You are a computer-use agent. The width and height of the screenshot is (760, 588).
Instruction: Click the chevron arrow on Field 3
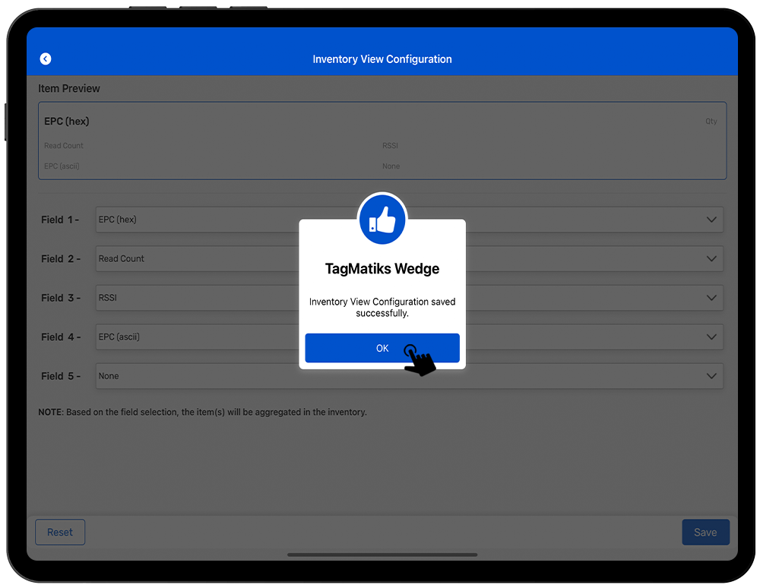coord(711,298)
